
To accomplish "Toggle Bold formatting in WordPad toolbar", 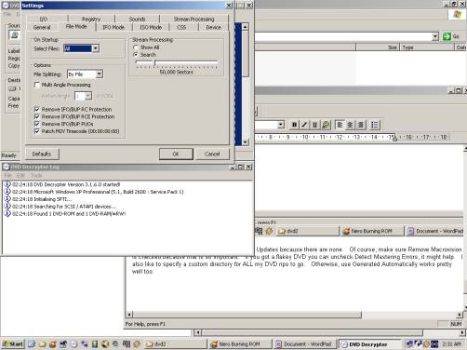I will 294,125.
